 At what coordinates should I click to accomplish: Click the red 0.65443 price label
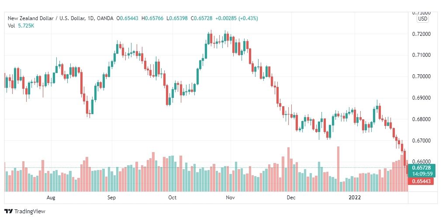(x=421, y=181)
